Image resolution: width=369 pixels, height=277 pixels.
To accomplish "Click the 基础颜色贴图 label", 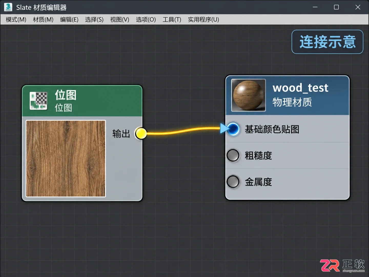I will click(x=272, y=129).
